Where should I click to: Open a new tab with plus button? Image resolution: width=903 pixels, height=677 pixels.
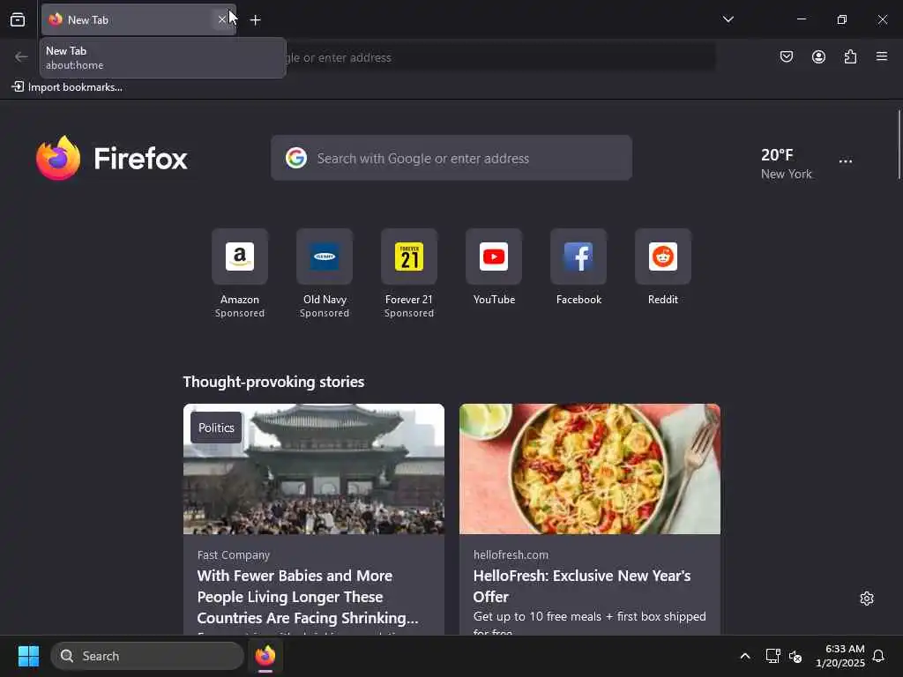[255, 20]
